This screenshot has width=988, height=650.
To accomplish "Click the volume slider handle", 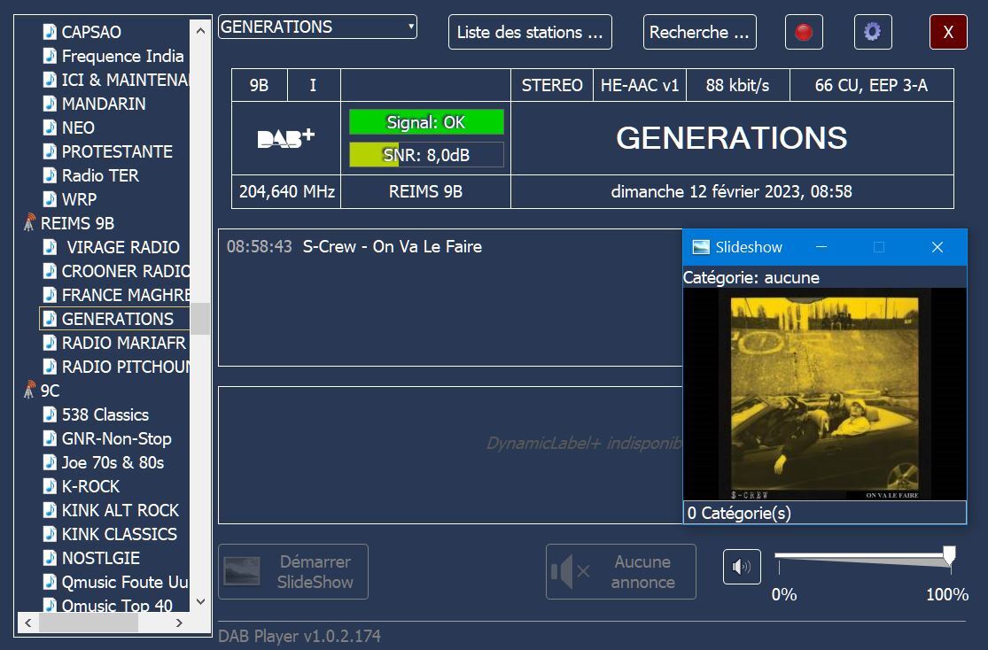I will tap(949, 555).
